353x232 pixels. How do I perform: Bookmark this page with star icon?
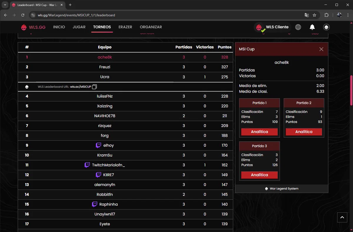click(314, 15)
